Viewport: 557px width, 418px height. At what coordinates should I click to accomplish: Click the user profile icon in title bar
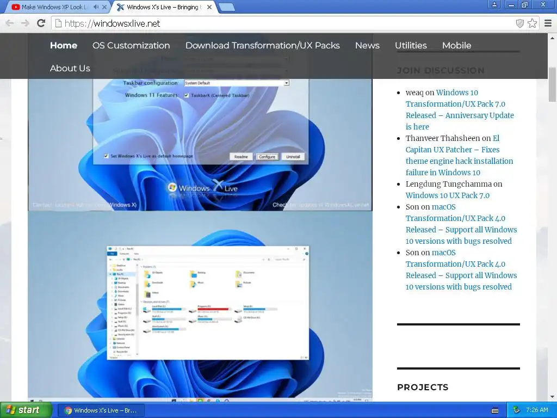point(494,4)
